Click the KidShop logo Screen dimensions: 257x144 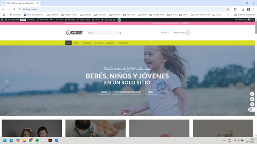[x=74, y=33]
